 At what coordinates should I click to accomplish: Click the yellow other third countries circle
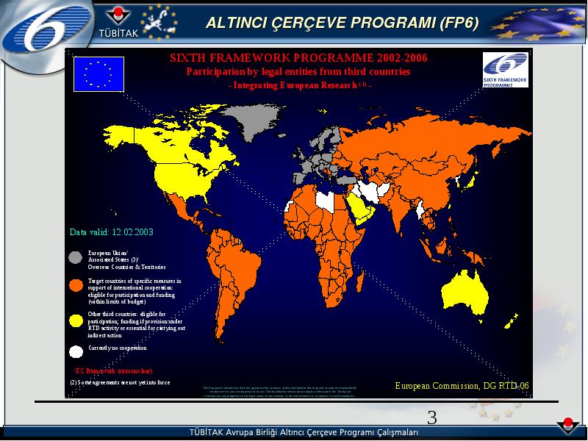coord(76,320)
